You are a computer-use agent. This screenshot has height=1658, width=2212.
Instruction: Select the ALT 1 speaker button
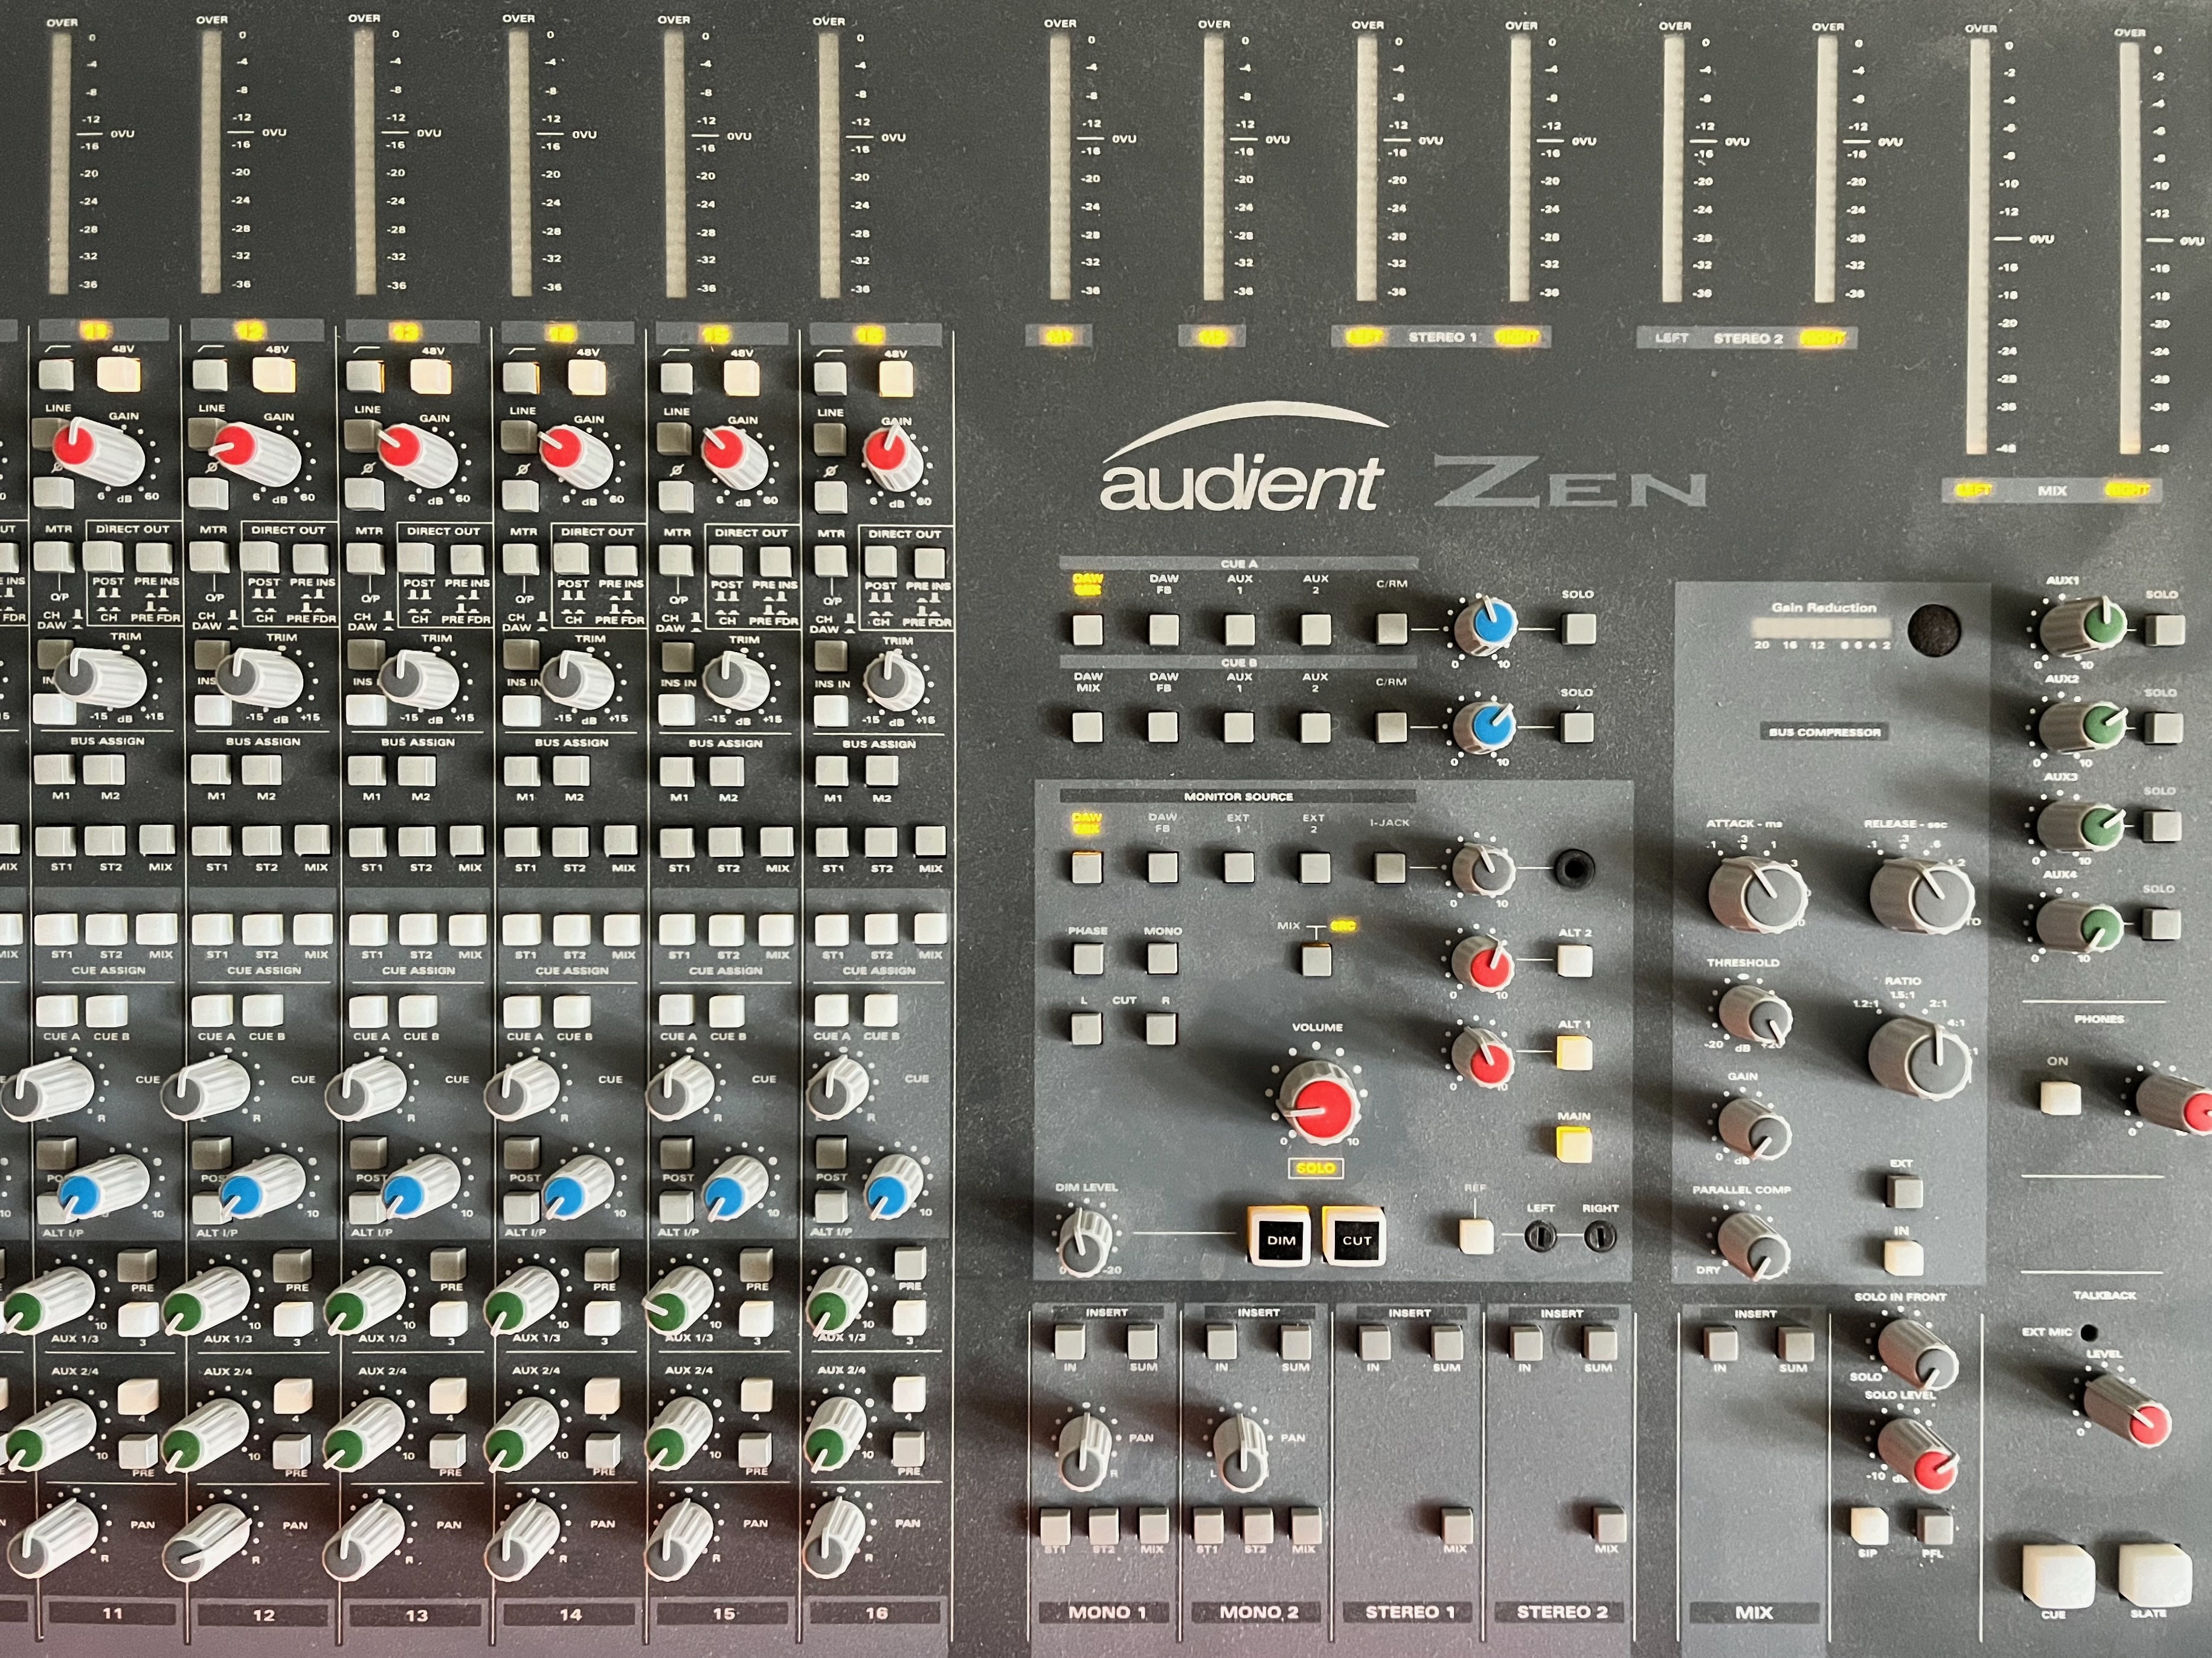[x=1573, y=1054]
